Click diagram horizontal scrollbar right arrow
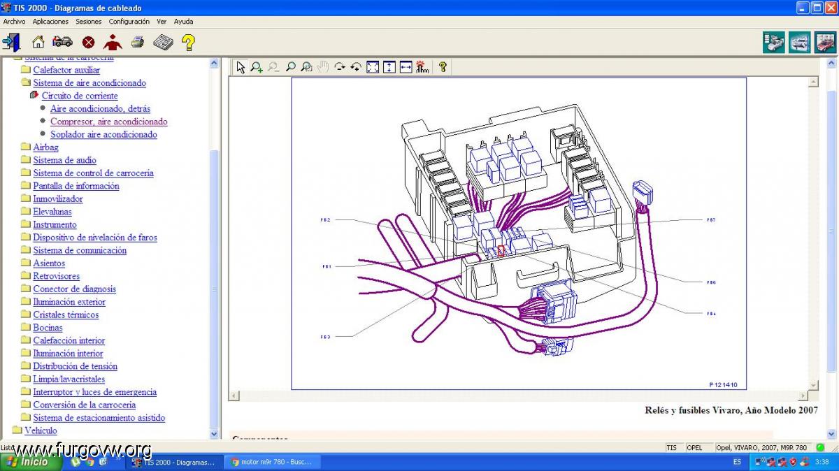The width and height of the screenshot is (839, 471). [803, 396]
